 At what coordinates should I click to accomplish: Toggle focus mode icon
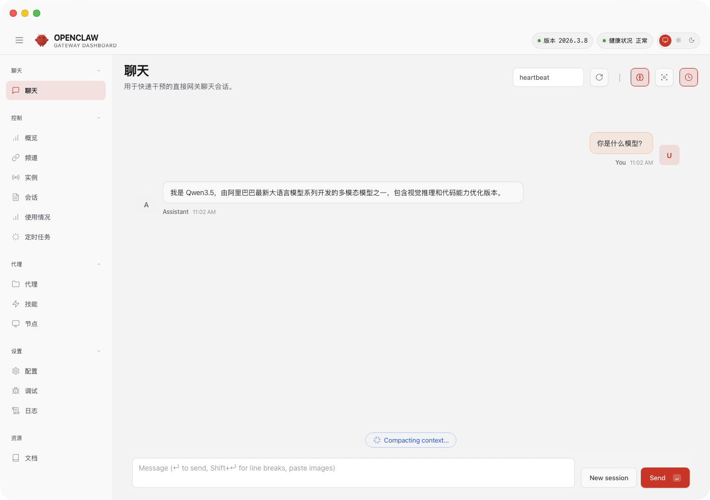point(664,77)
